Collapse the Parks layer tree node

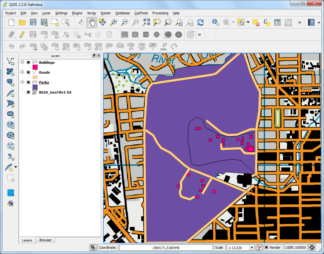click(22, 82)
